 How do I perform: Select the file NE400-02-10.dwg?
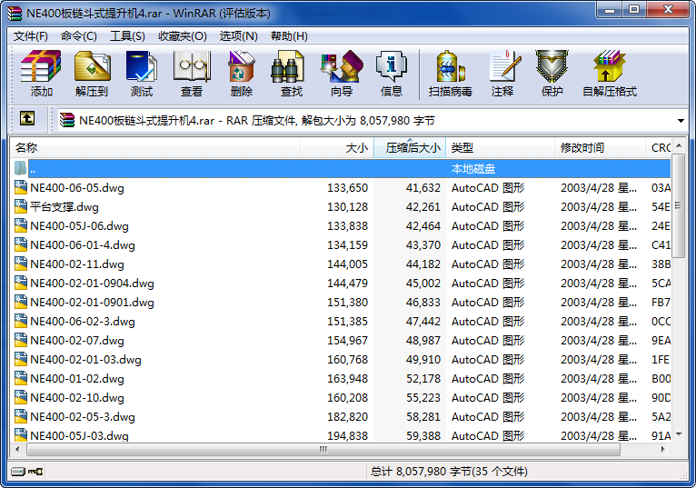77,398
